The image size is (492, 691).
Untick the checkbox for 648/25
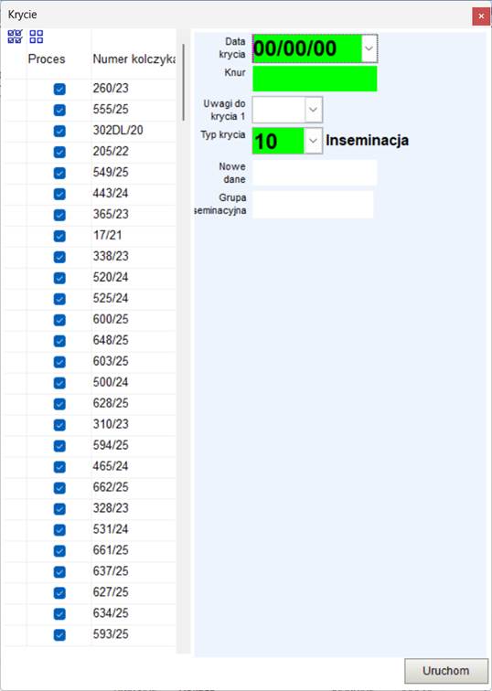coord(59,341)
